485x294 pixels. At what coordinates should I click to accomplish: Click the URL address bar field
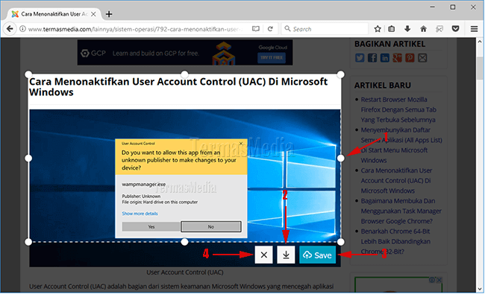135,29
